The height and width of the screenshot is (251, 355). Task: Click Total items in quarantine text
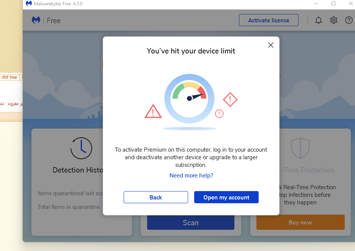69,207
